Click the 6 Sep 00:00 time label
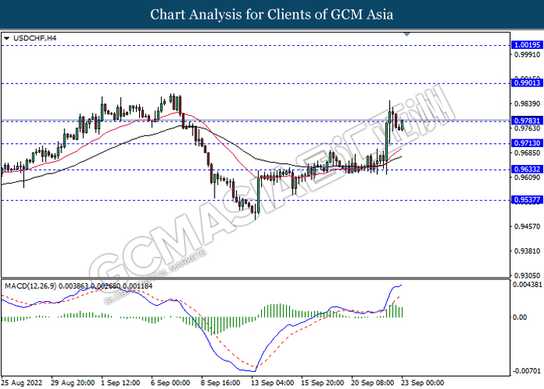 170,383
